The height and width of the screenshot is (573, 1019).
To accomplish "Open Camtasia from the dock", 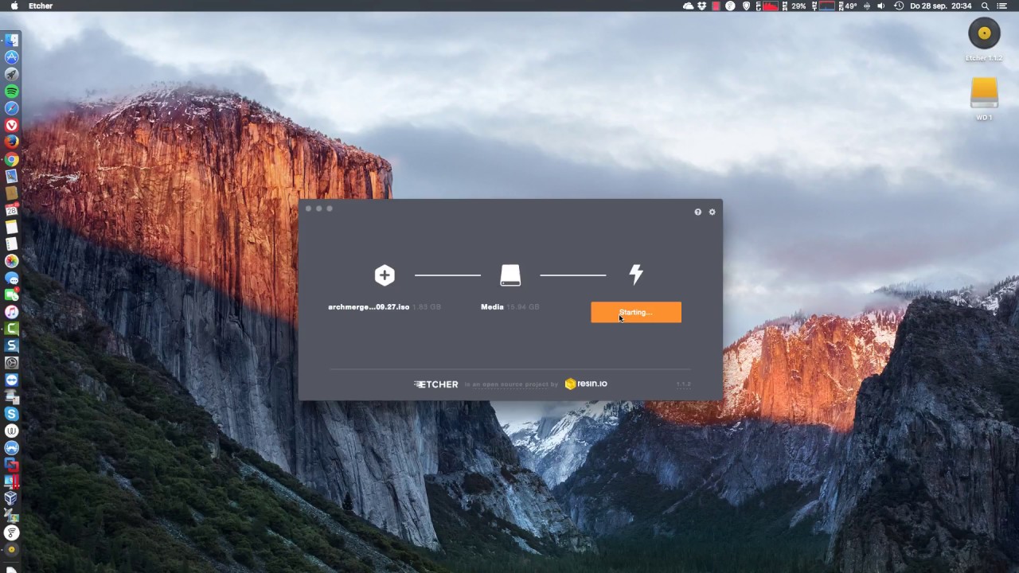I will [x=11, y=329].
